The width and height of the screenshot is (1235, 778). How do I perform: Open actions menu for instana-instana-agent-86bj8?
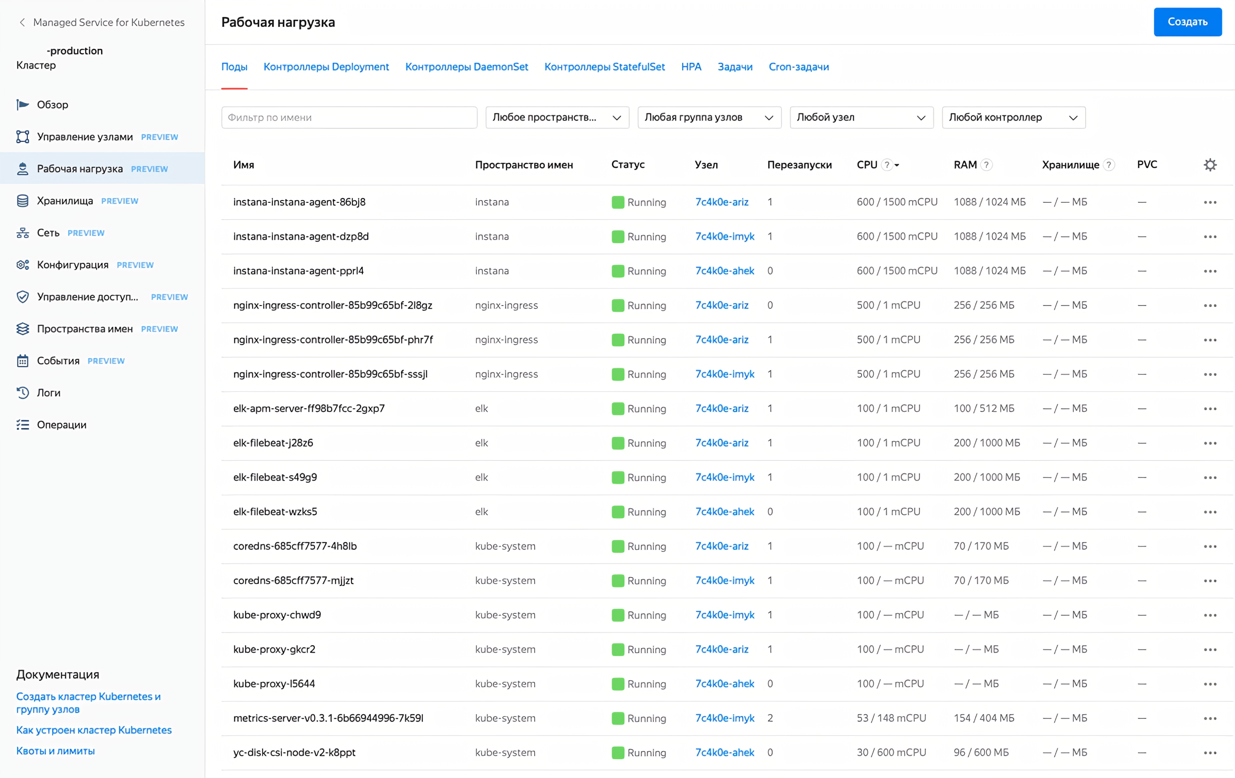[x=1210, y=202]
